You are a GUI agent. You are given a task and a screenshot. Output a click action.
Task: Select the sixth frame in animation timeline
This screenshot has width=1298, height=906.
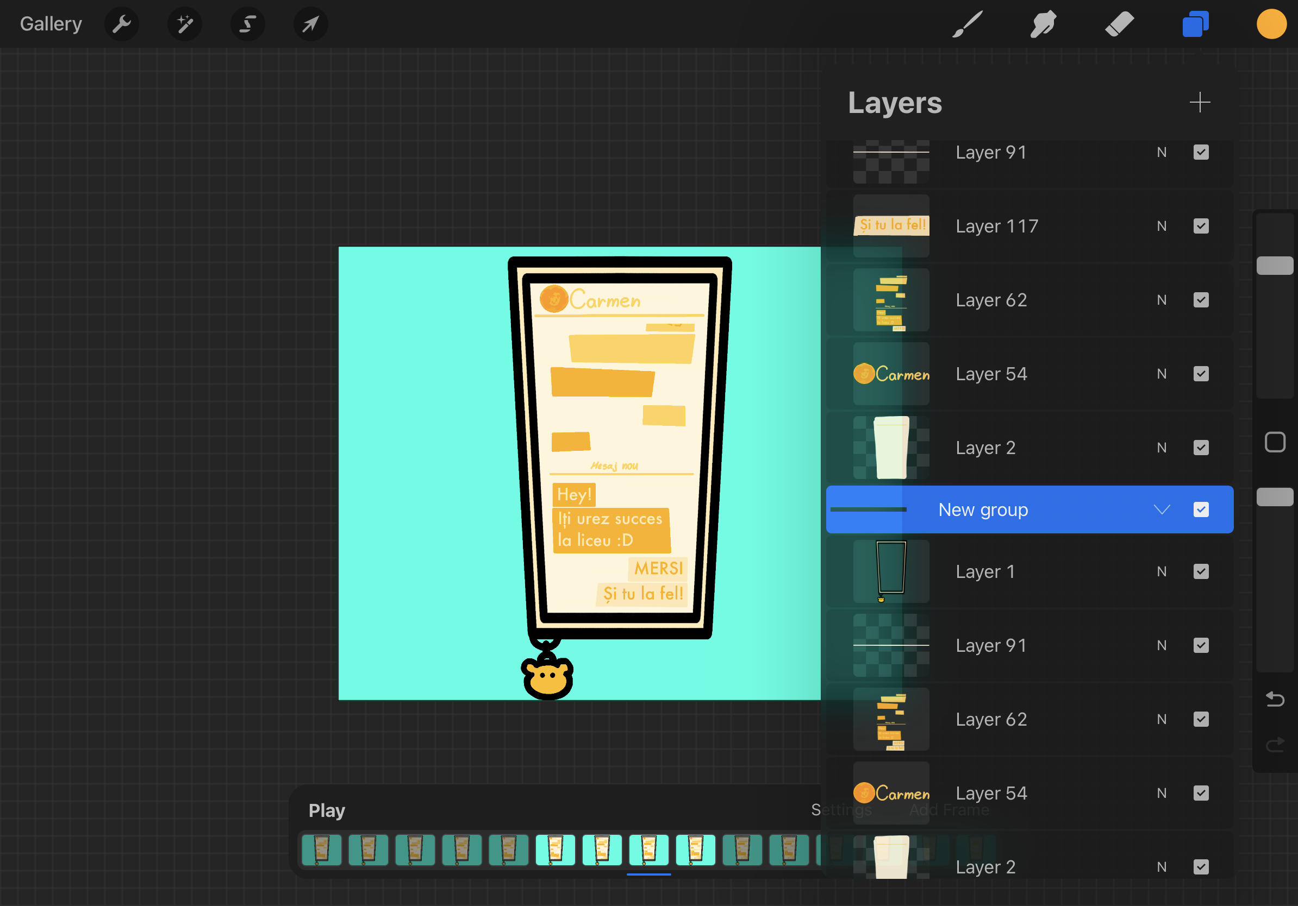pyautogui.click(x=555, y=850)
